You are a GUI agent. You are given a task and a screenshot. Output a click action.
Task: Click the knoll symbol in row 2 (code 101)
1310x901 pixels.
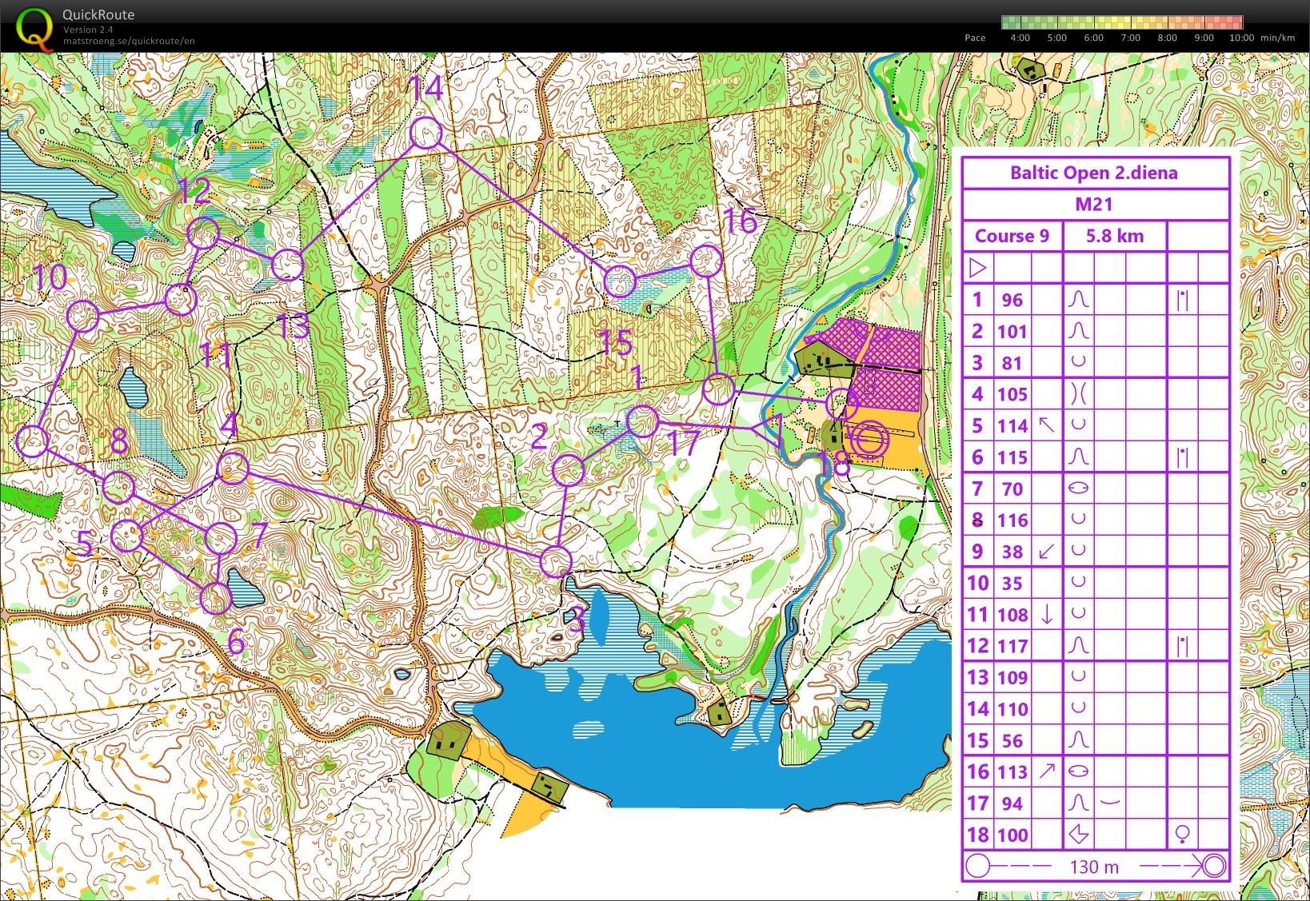pos(1078,331)
